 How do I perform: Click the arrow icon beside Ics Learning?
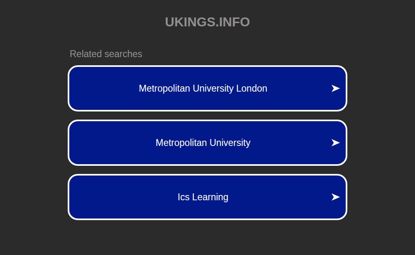[x=335, y=197]
